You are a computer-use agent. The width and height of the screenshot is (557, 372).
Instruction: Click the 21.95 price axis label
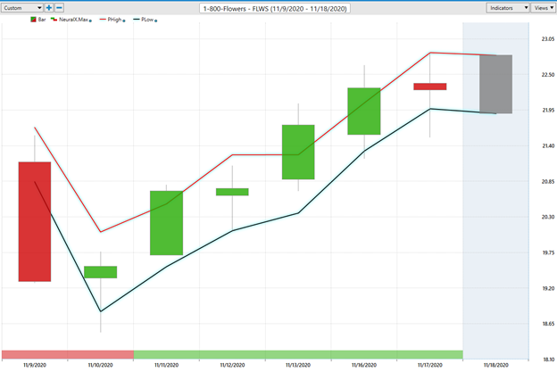tap(548, 111)
